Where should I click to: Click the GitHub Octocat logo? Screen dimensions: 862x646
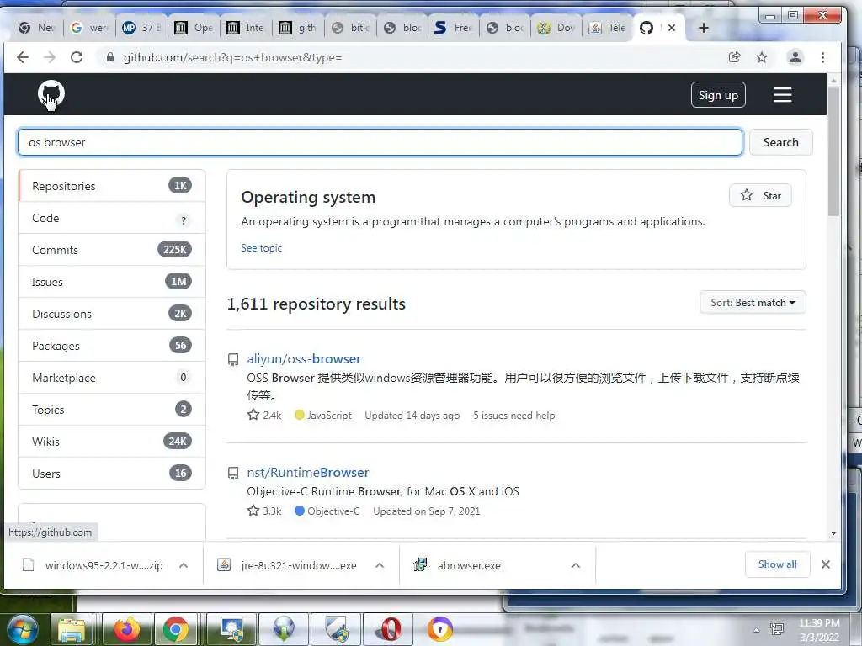[51, 93]
